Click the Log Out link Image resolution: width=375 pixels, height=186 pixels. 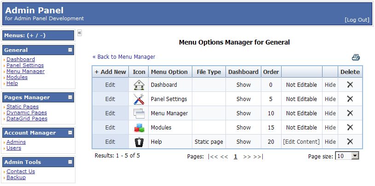(x=357, y=20)
